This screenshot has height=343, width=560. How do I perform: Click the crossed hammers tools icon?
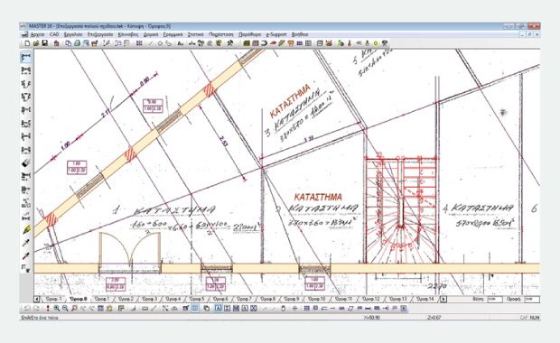coord(230,43)
